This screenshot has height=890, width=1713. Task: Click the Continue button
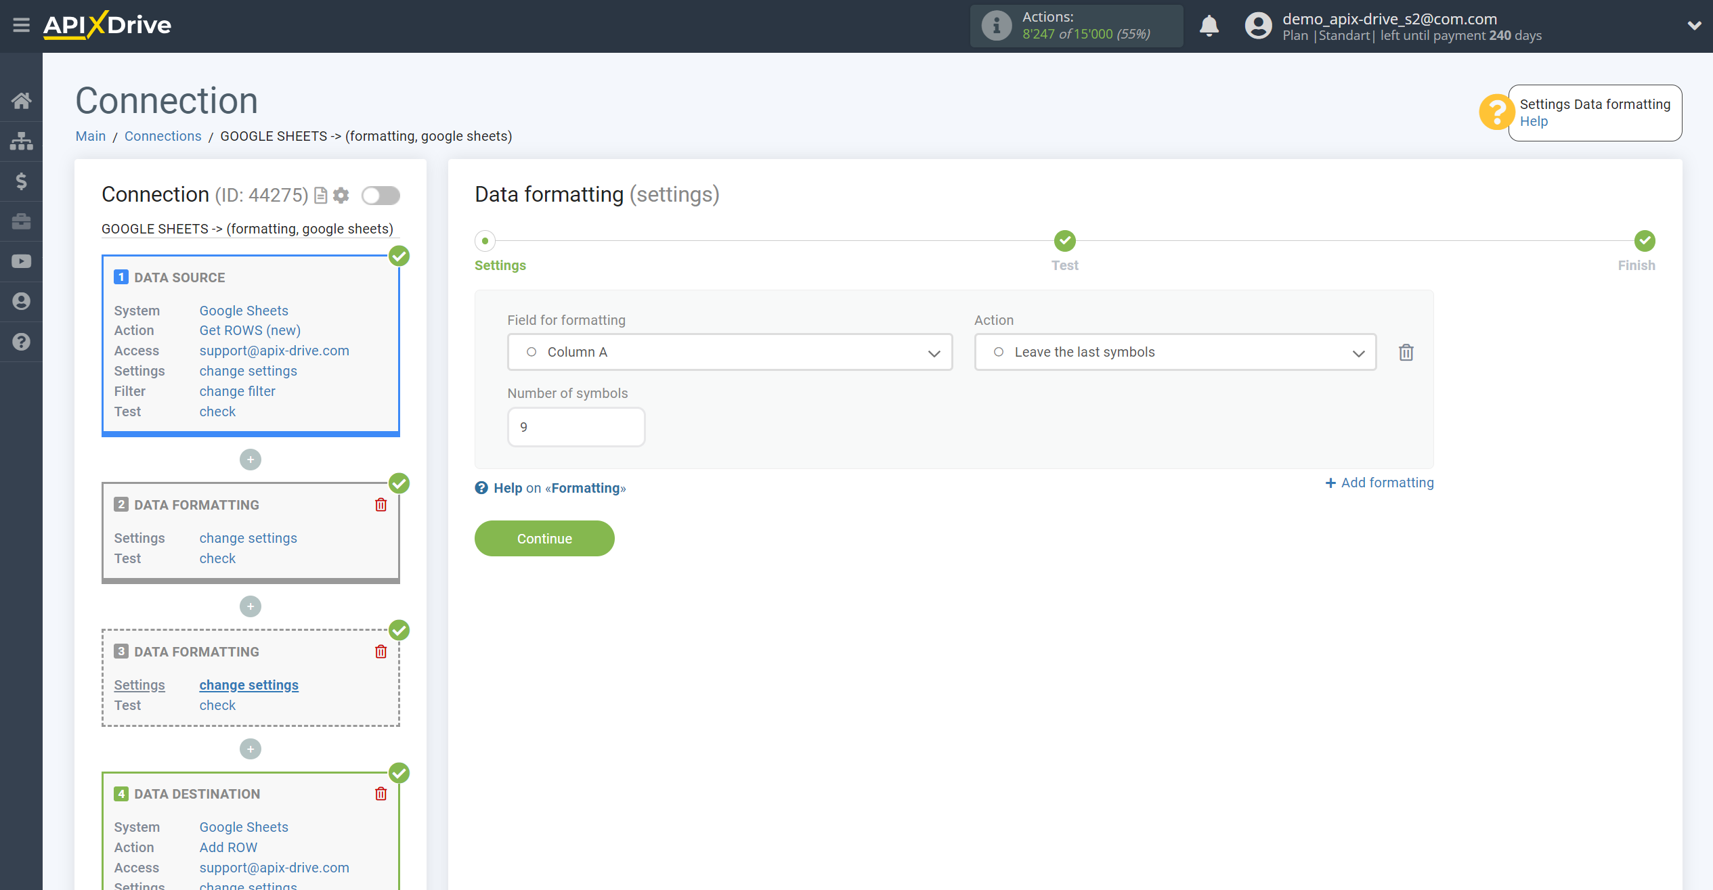[544, 538]
